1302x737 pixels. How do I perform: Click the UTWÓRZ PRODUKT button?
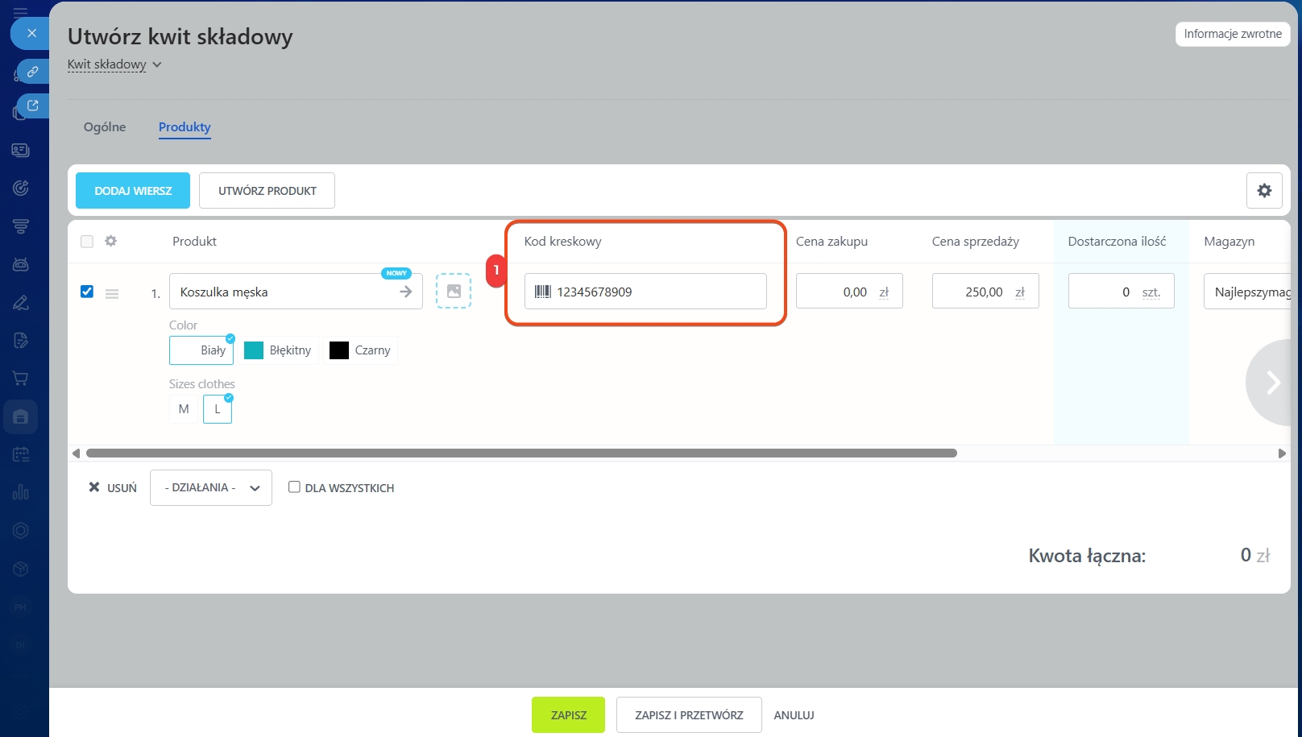click(x=267, y=190)
